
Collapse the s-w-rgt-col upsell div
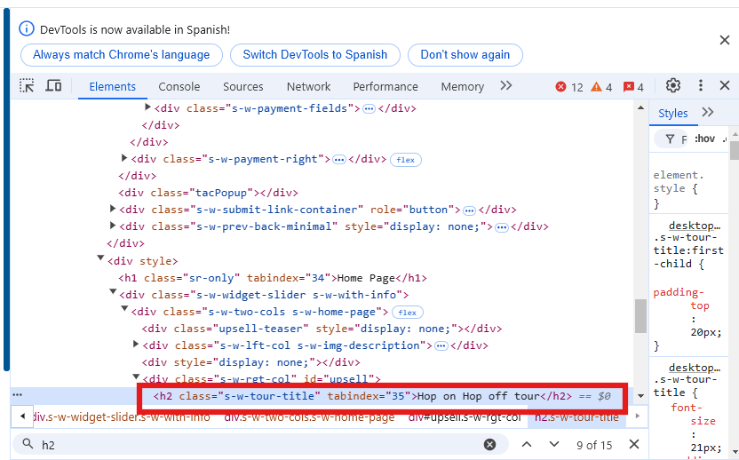pos(136,377)
